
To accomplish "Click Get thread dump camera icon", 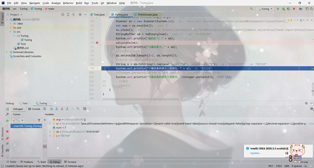I will click(x=7, y=150).
